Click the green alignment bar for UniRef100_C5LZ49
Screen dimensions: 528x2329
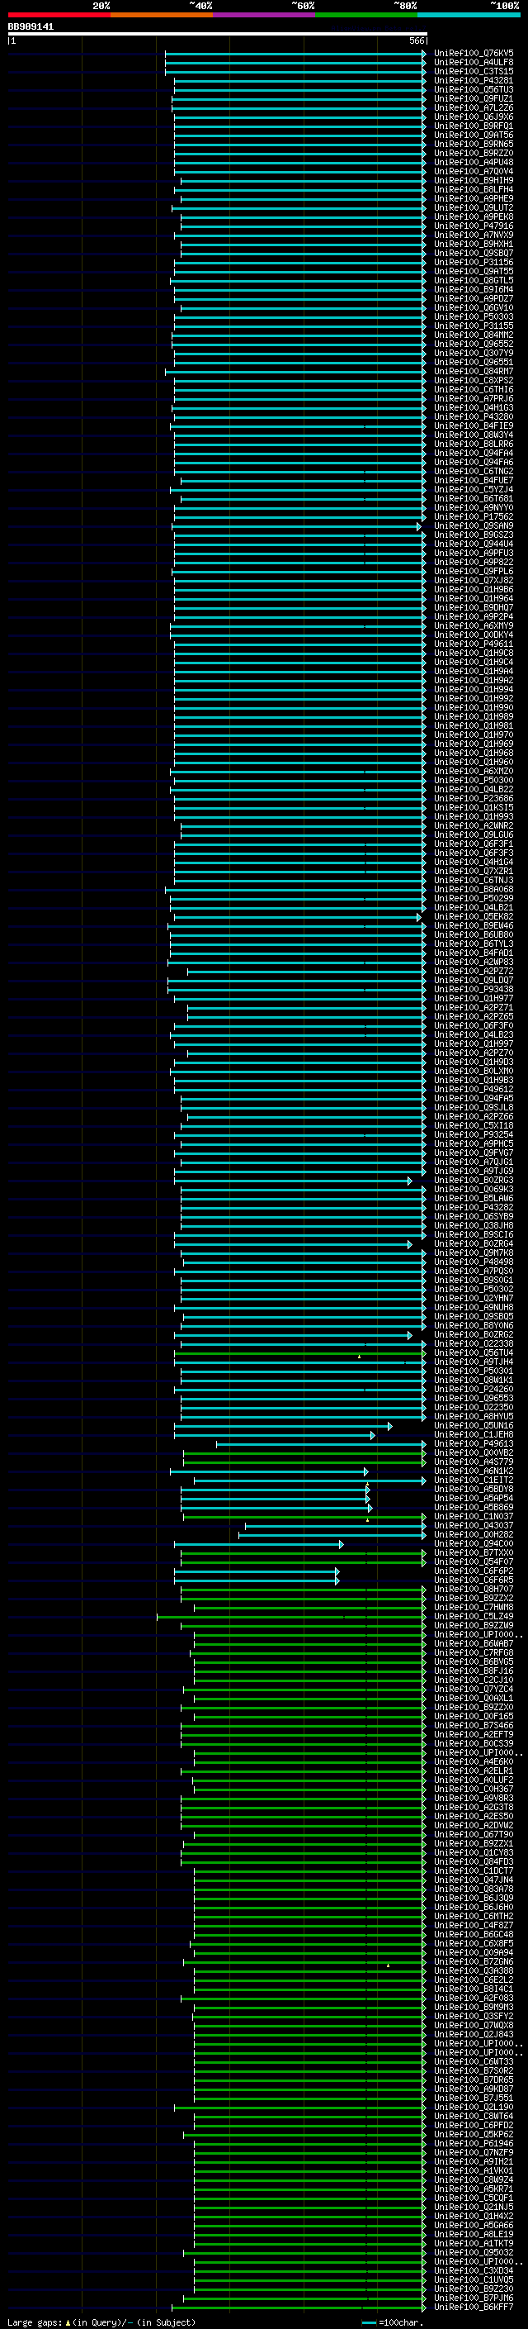[291, 1617]
